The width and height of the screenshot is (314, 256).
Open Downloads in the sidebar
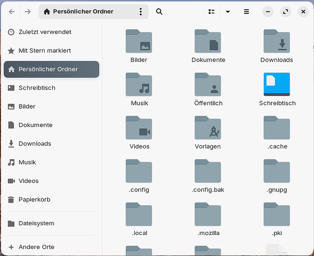point(51,144)
